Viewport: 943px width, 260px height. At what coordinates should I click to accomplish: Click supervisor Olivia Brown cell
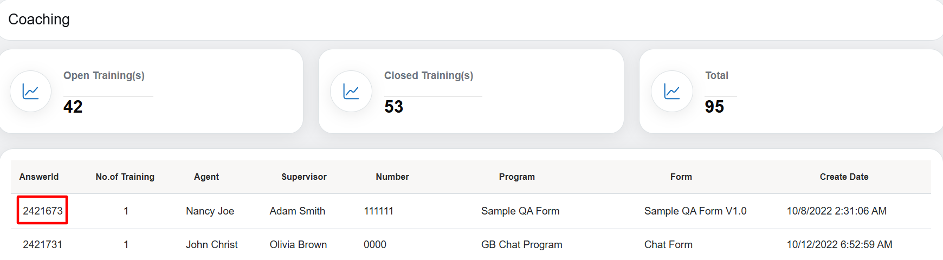(299, 244)
